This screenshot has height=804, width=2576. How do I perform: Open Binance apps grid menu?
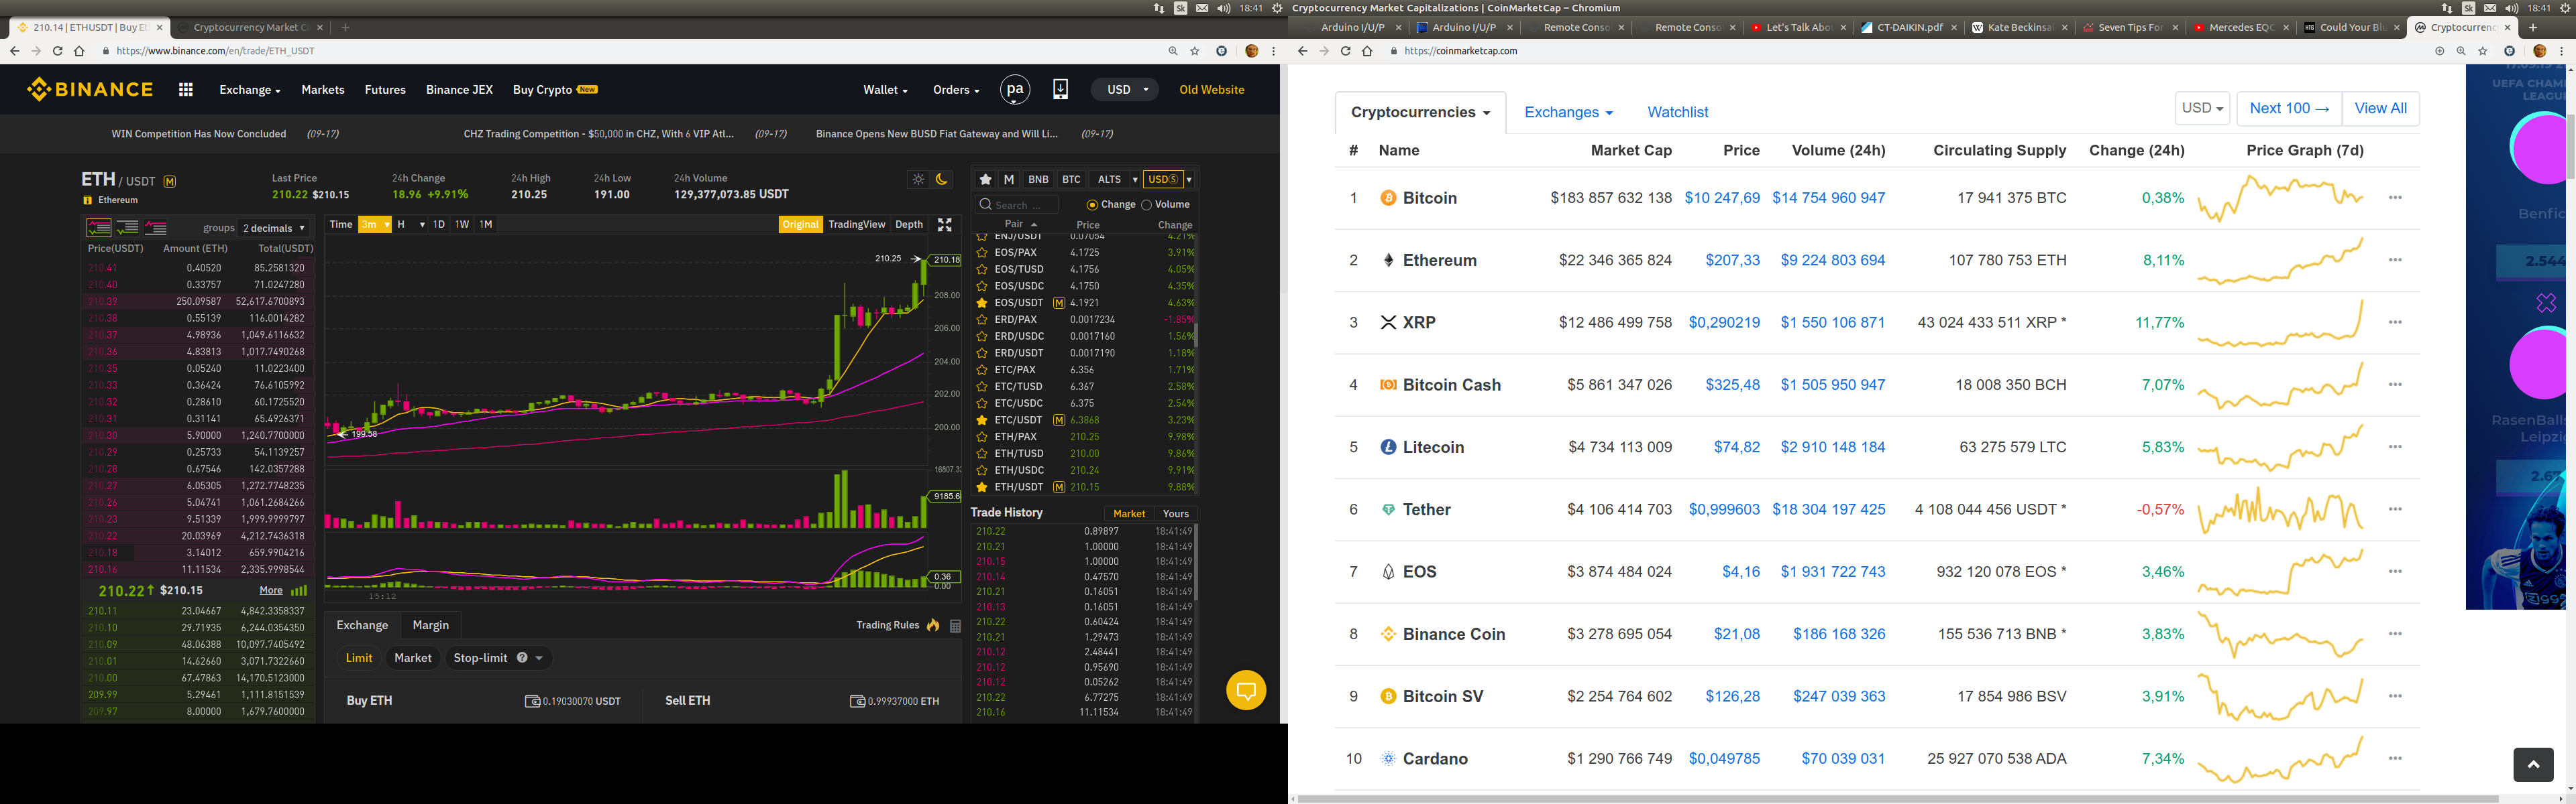(185, 90)
